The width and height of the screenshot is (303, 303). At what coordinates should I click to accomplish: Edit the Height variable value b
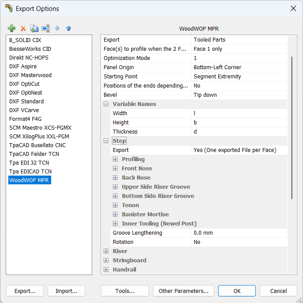pyautogui.click(x=239, y=123)
